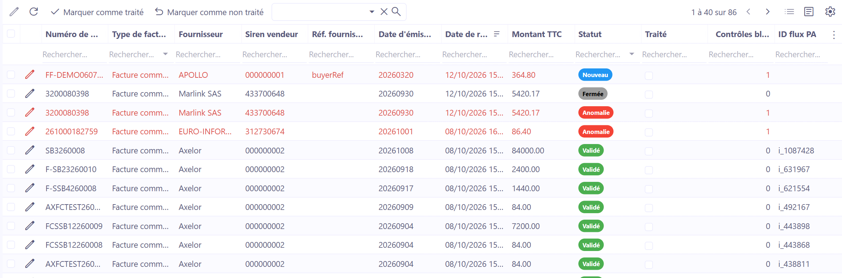Screen dimensions: 842x278
Task: Open the settings gear icon
Action: (830, 12)
